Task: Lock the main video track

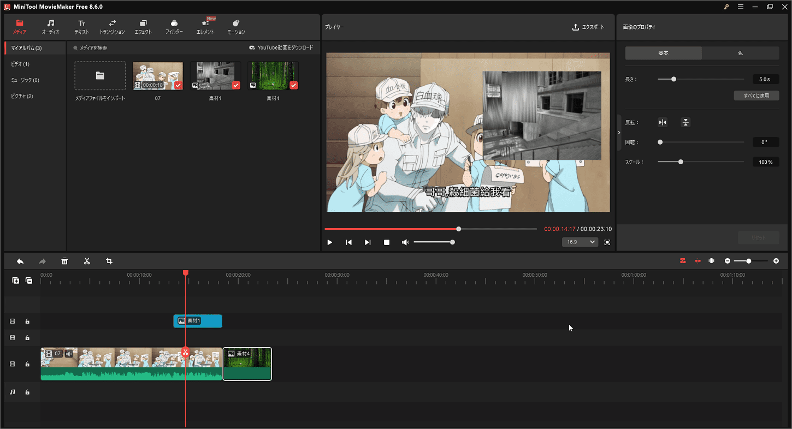Action: pyautogui.click(x=27, y=364)
